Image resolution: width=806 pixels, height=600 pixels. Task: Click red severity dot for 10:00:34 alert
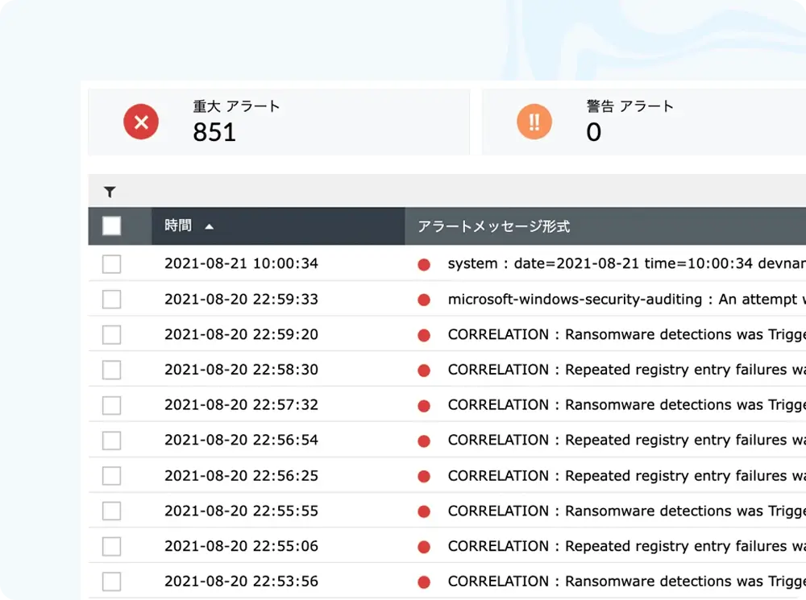424,264
